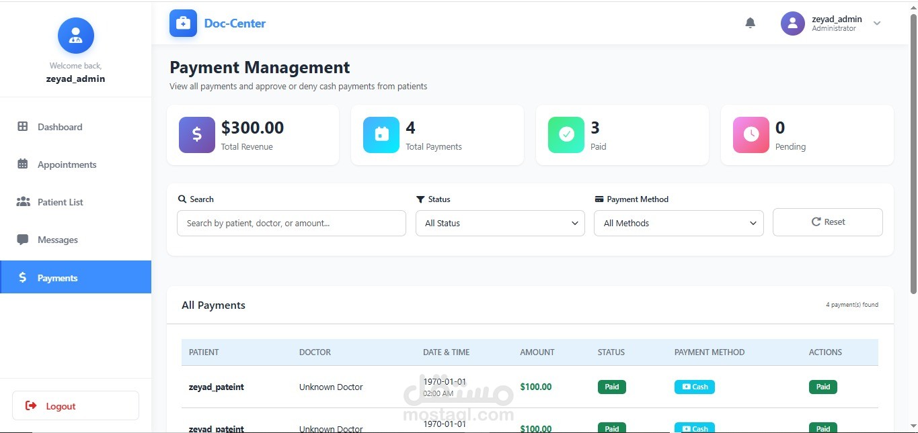Open Appointments from the sidebar
The height and width of the screenshot is (433, 918).
75,164
